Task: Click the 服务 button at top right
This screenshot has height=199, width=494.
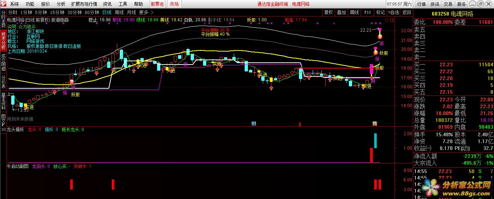Action: point(461,4)
